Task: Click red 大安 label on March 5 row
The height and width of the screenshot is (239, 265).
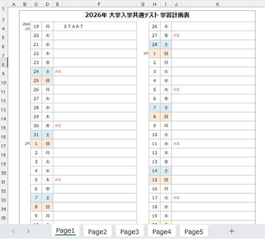Action: click(x=176, y=89)
